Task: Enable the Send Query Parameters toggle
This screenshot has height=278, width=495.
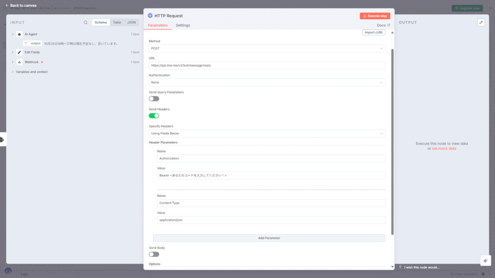Action: coord(154,98)
